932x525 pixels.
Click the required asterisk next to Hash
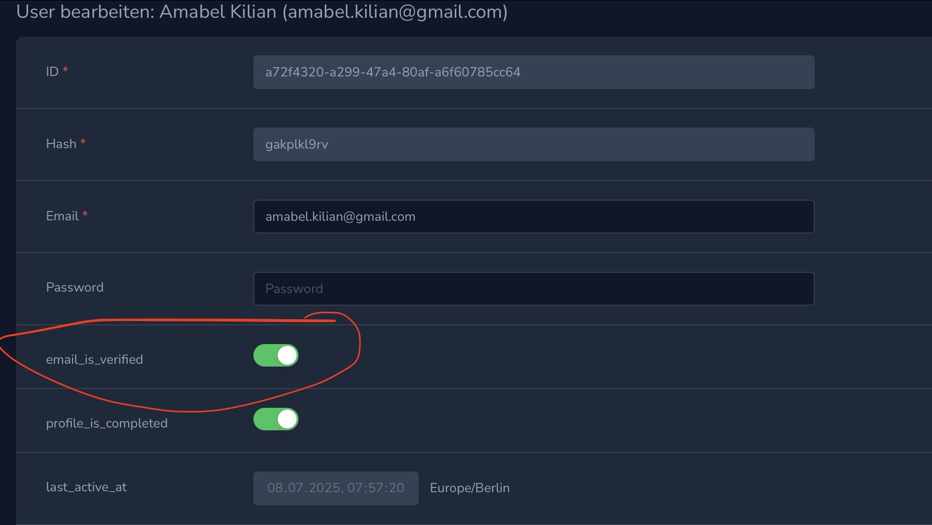[x=83, y=142]
